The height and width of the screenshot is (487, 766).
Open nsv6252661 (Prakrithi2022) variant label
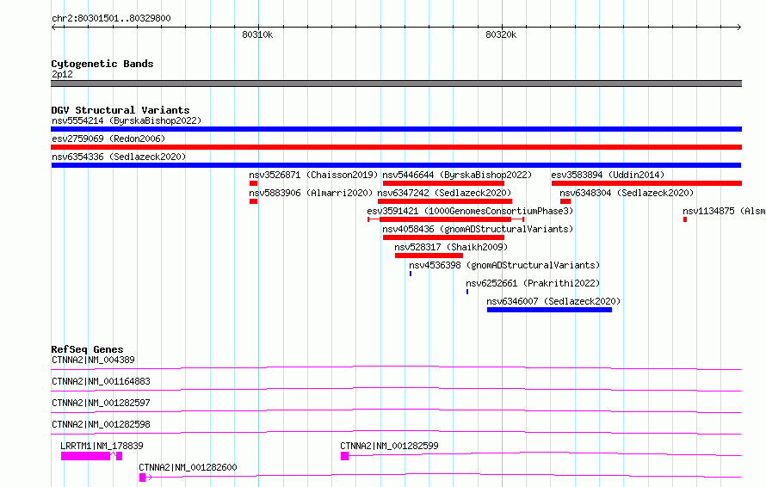[x=533, y=283]
